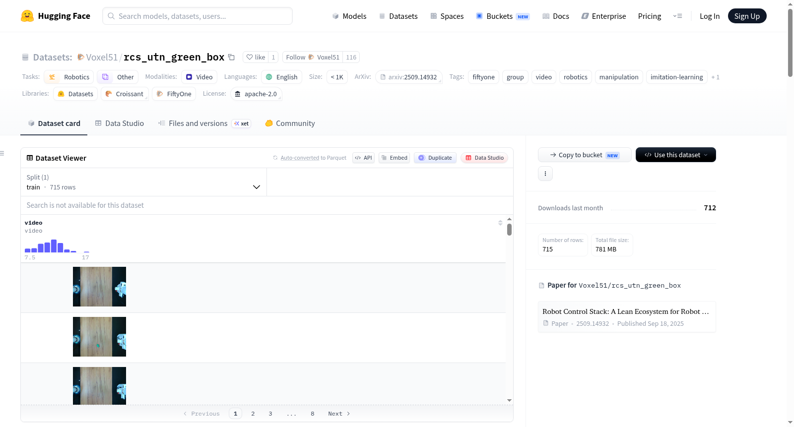Open the more options three-dot button
This screenshot has height=427, width=794.
[545, 174]
